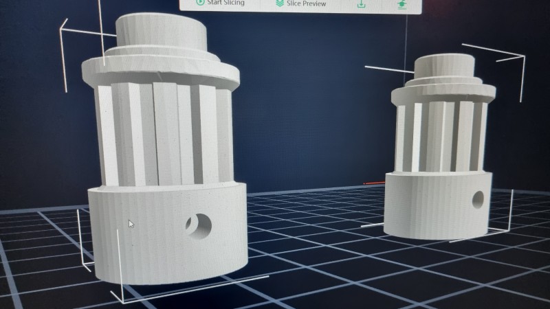Click the red axis line on build plate

375,183
